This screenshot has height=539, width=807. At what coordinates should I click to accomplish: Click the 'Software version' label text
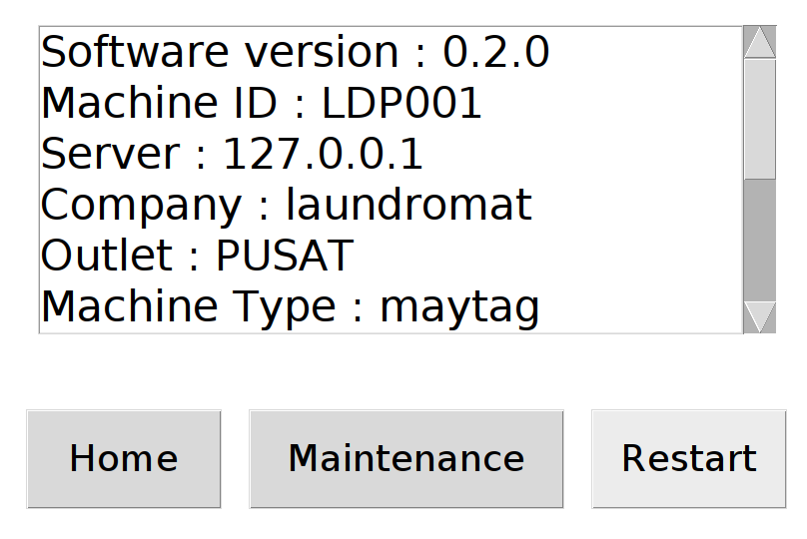point(220,53)
